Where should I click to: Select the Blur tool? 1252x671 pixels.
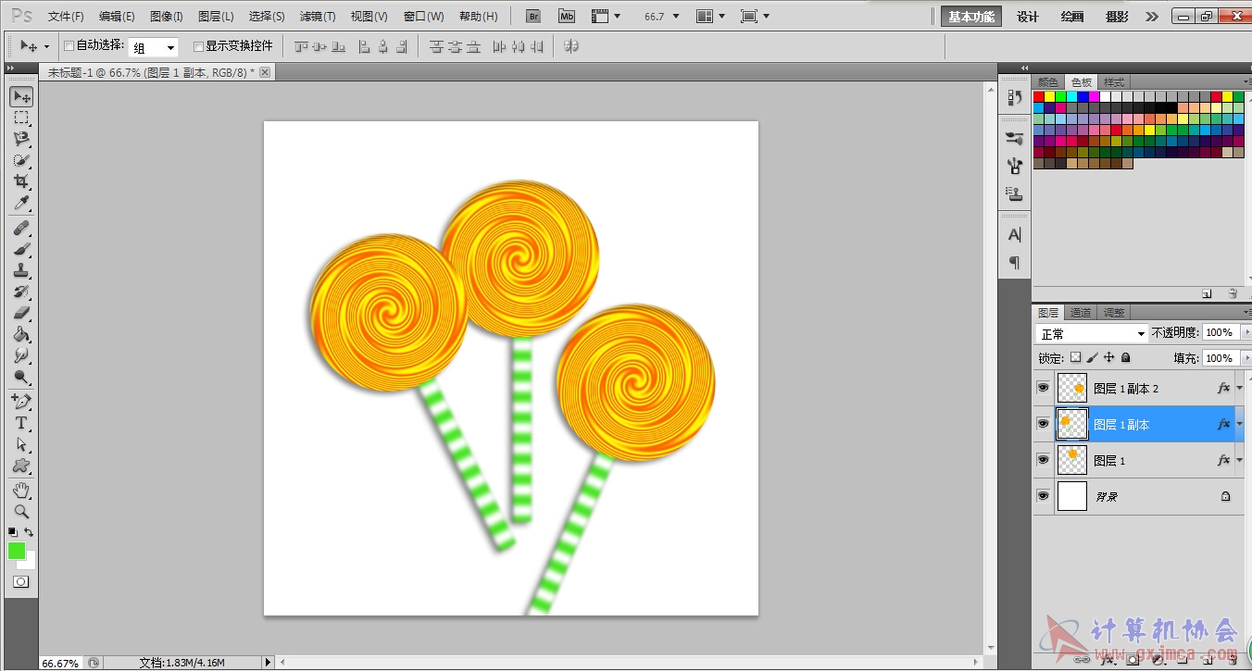coord(21,355)
